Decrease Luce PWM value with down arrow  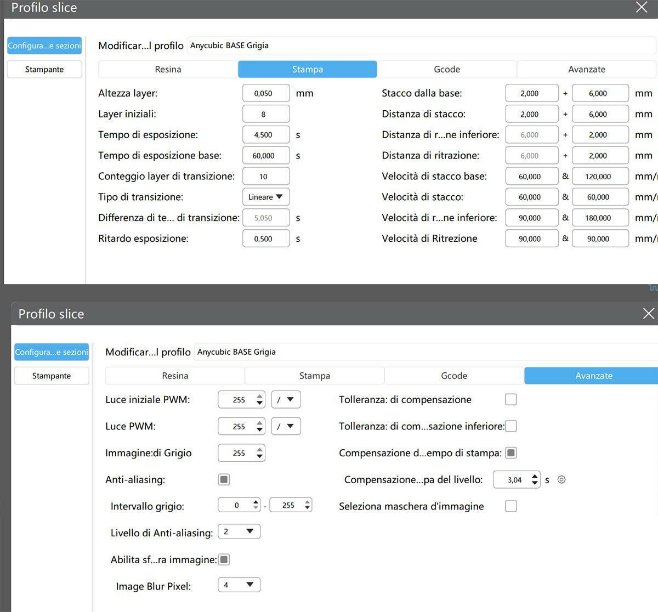pyautogui.click(x=259, y=430)
